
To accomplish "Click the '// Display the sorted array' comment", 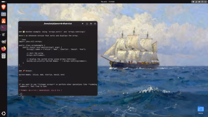I will coord(51,59).
